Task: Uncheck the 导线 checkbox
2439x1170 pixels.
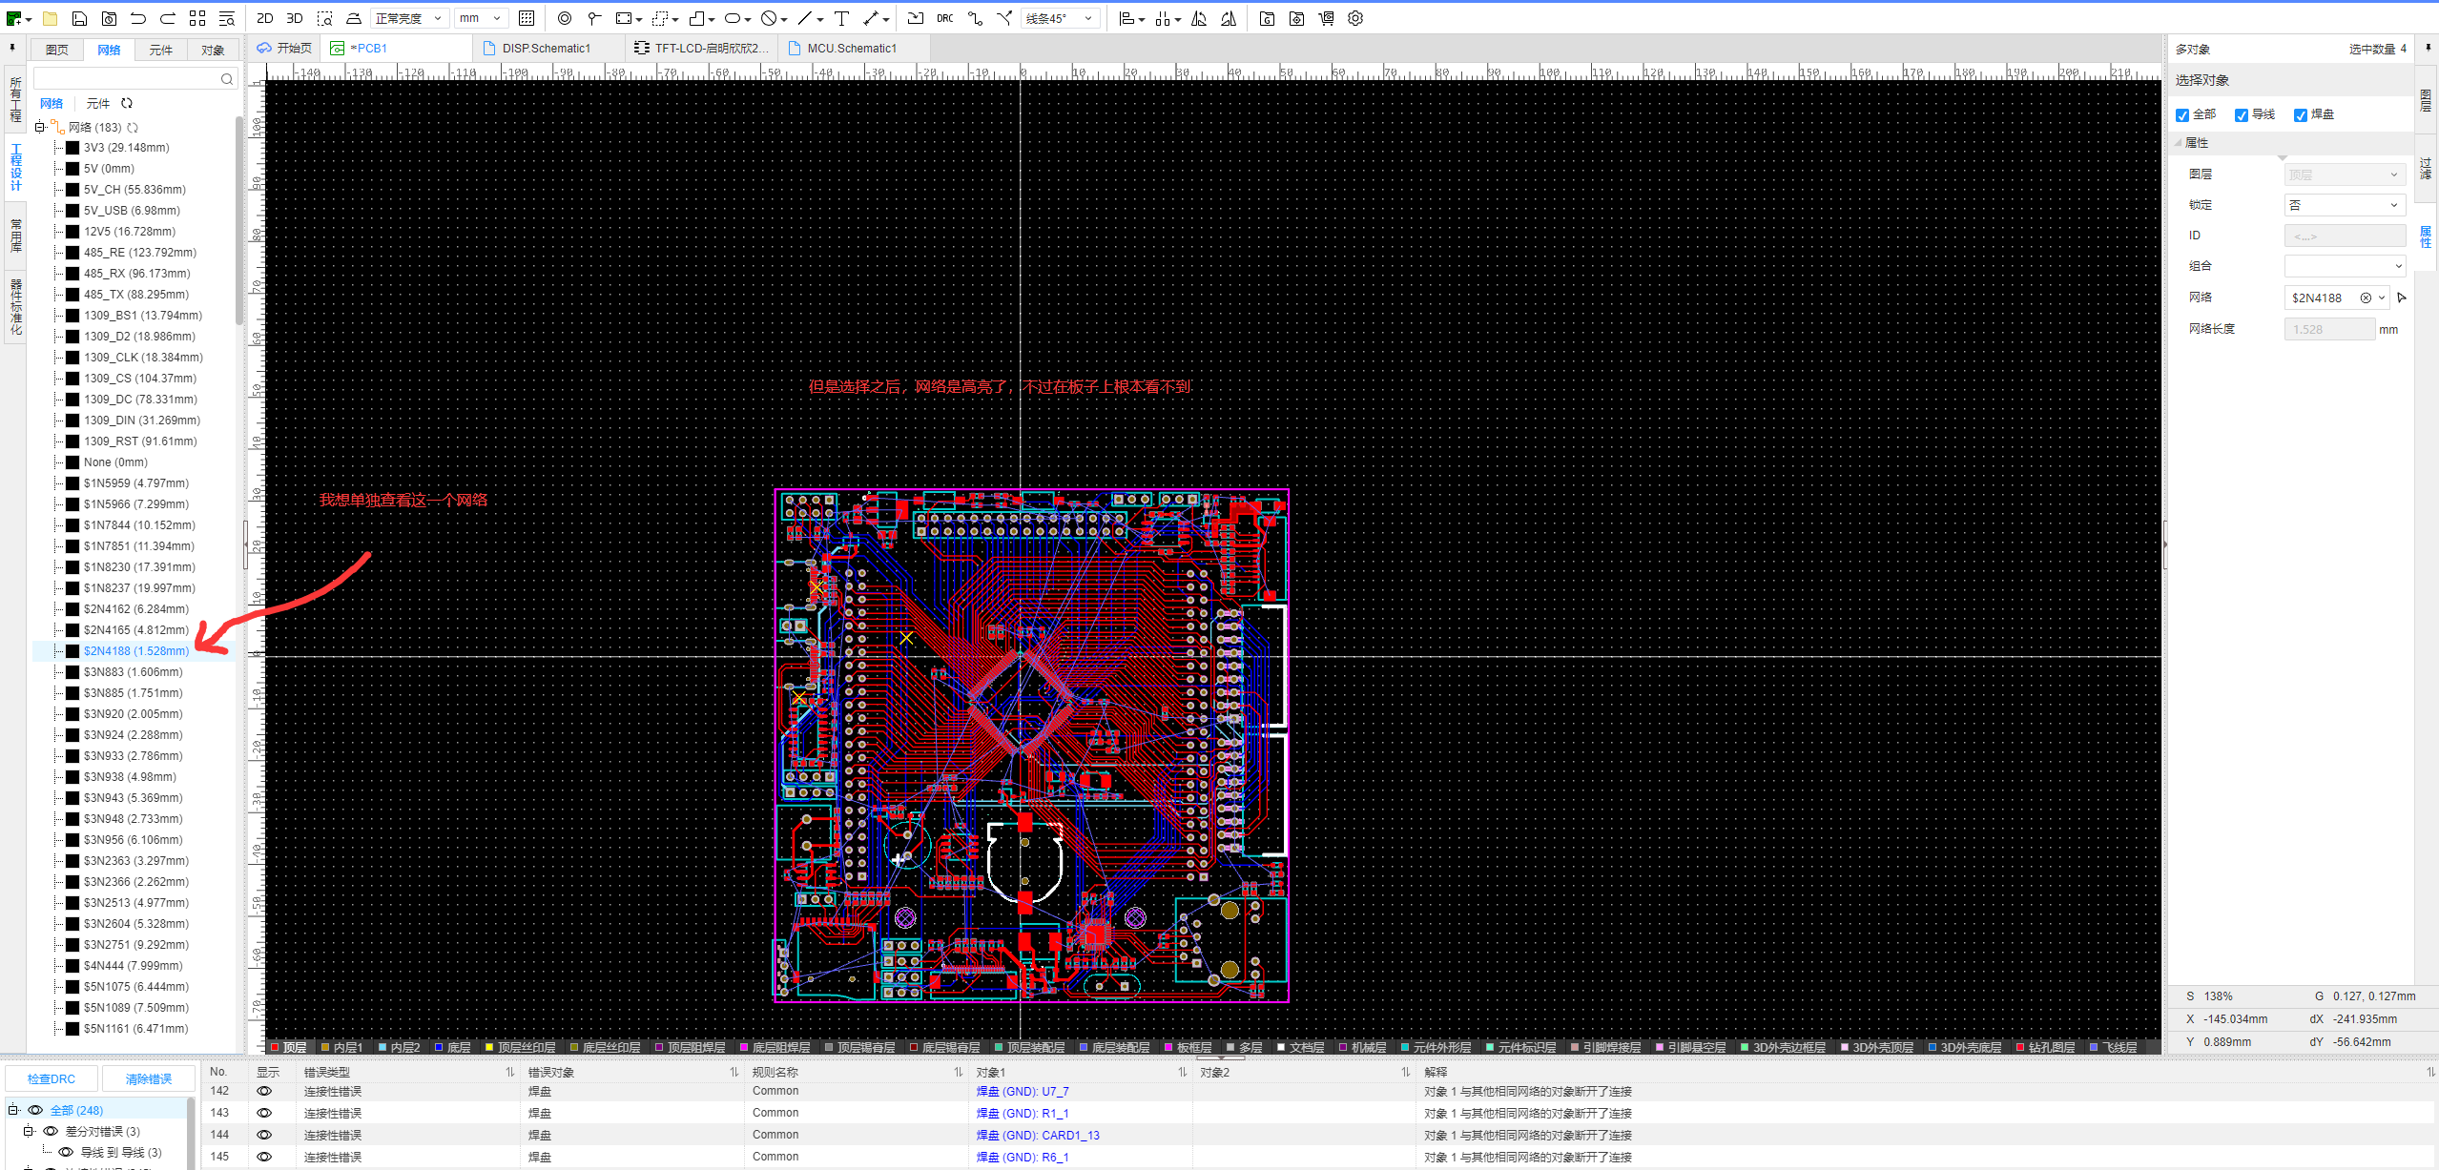Action: tap(2242, 114)
